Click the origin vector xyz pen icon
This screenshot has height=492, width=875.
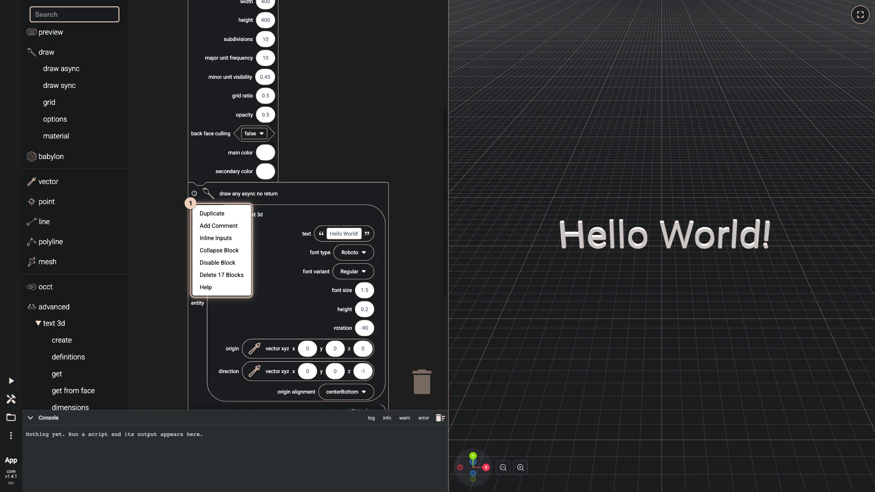tap(254, 348)
